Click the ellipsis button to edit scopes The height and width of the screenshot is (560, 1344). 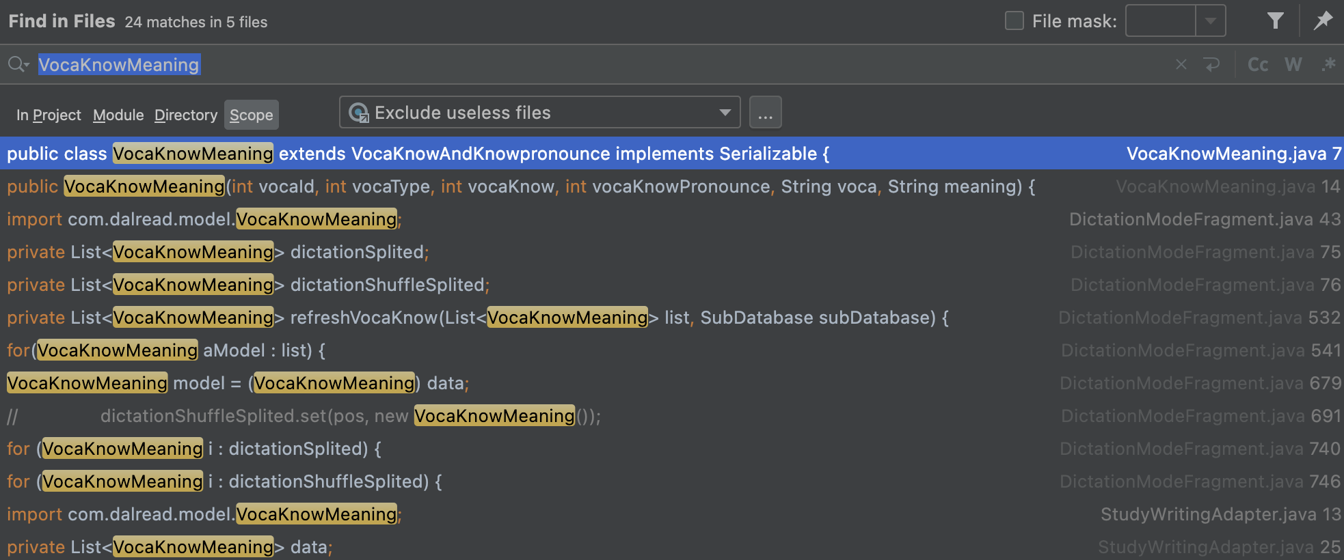(765, 113)
